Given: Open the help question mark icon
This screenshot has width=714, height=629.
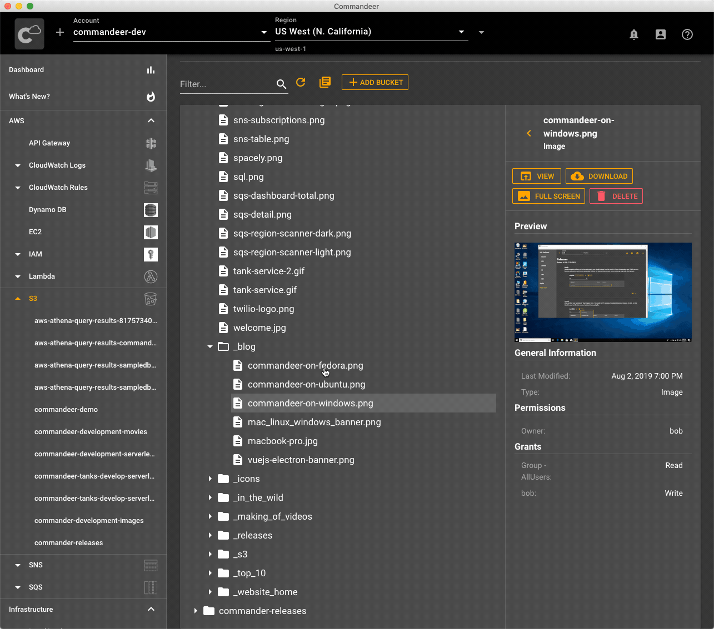Looking at the screenshot, I should pos(687,34).
